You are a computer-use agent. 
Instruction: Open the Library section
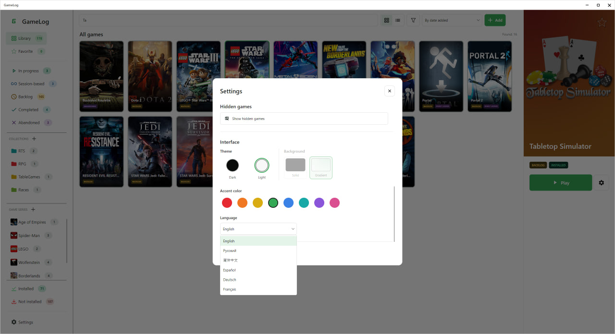(26, 38)
